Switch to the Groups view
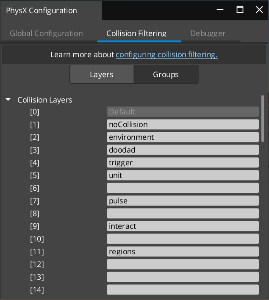This screenshot has width=269, height=300. click(166, 74)
